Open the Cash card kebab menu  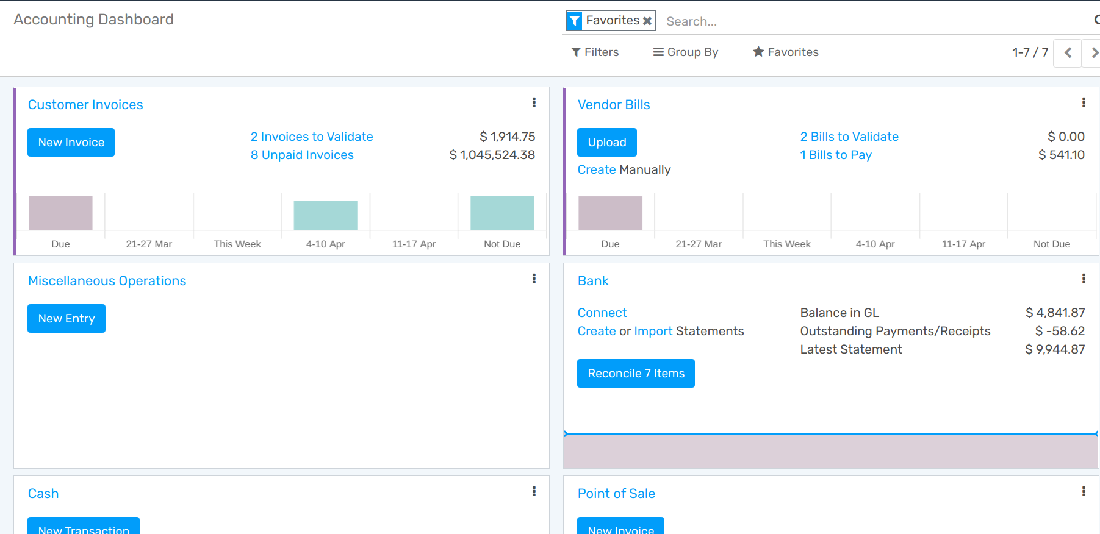534,491
